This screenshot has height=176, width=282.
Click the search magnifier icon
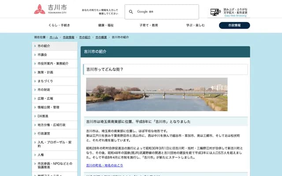131,12
